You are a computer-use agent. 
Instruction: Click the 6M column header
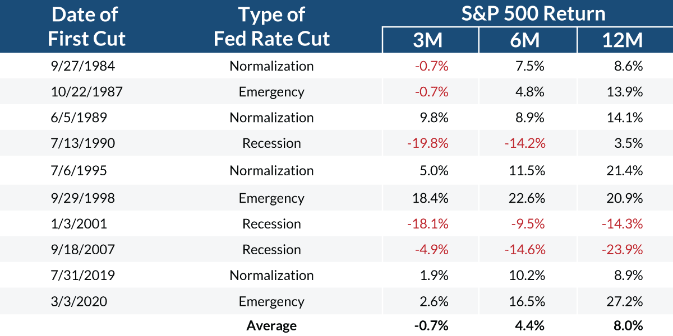528,40
